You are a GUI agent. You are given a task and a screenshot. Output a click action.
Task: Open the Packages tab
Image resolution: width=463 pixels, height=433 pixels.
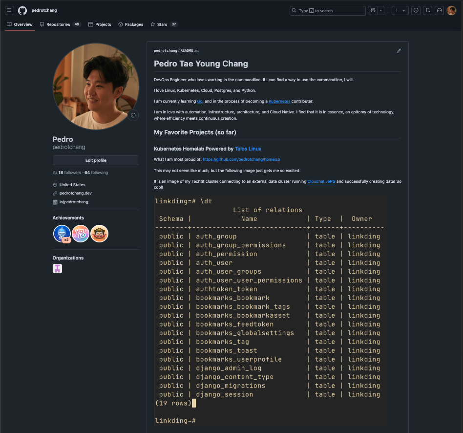coord(130,24)
